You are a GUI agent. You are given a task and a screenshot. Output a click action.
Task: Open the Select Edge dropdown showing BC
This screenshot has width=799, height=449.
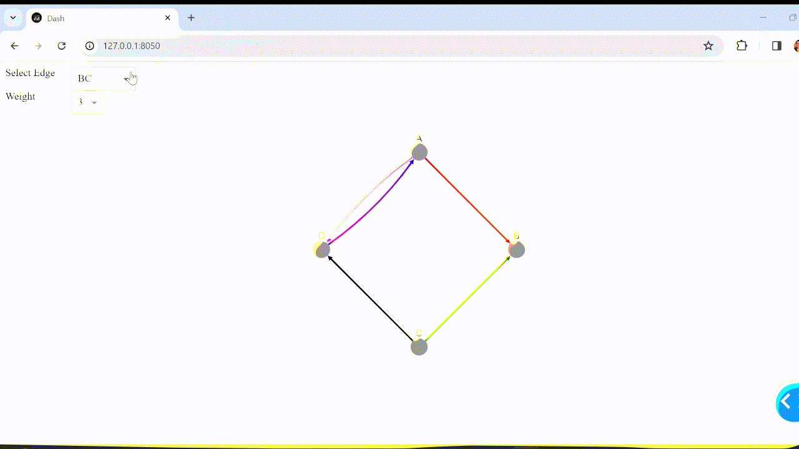click(x=103, y=79)
